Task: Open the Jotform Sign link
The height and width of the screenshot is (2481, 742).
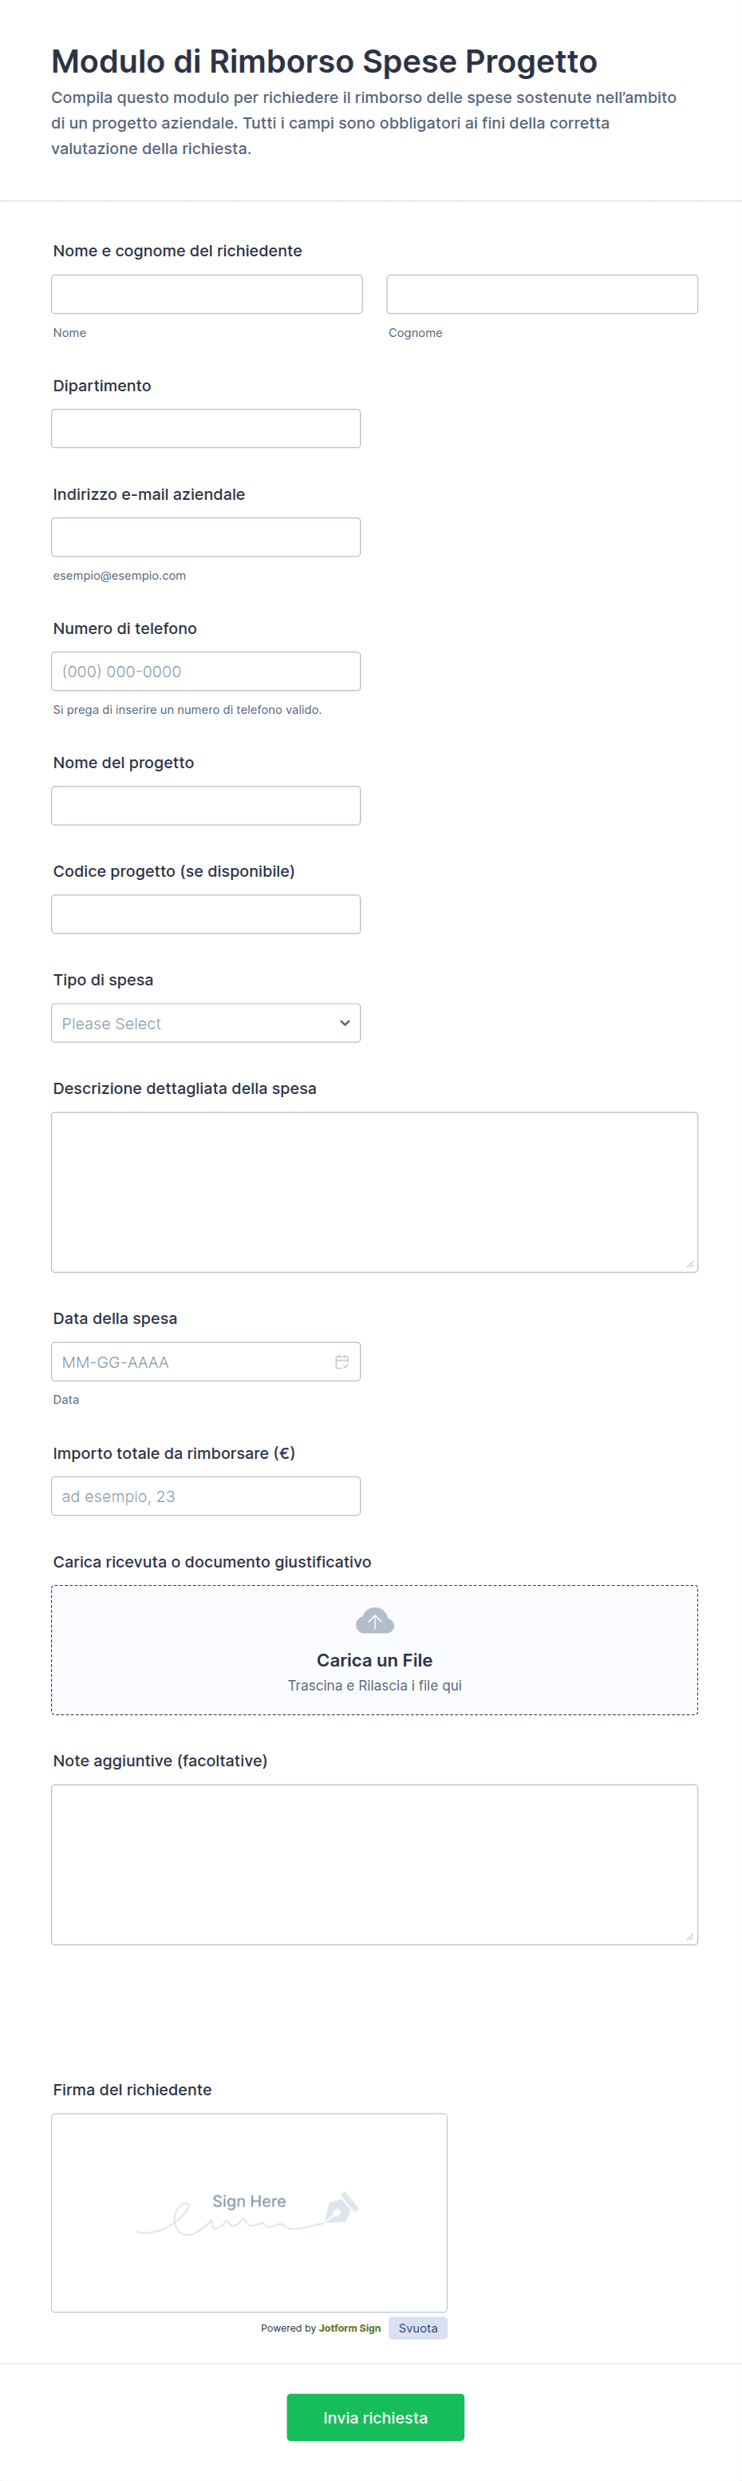Action: pos(349,2328)
